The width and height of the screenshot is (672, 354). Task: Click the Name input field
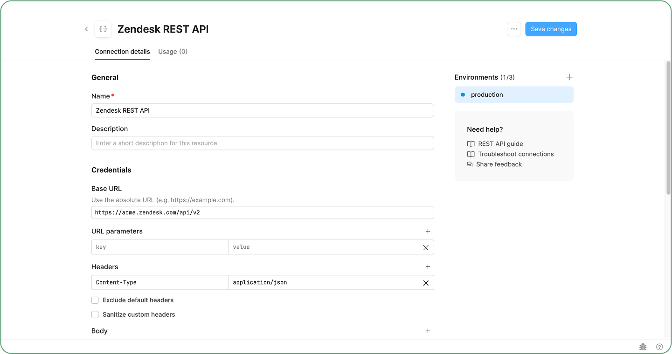[x=263, y=110]
